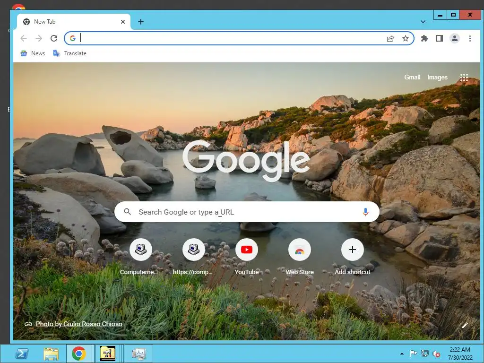Toggle the side panel icon
Screen dimensions: 484x363
(440, 38)
